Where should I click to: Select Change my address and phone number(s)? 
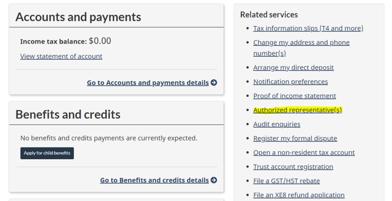pos(301,42)
